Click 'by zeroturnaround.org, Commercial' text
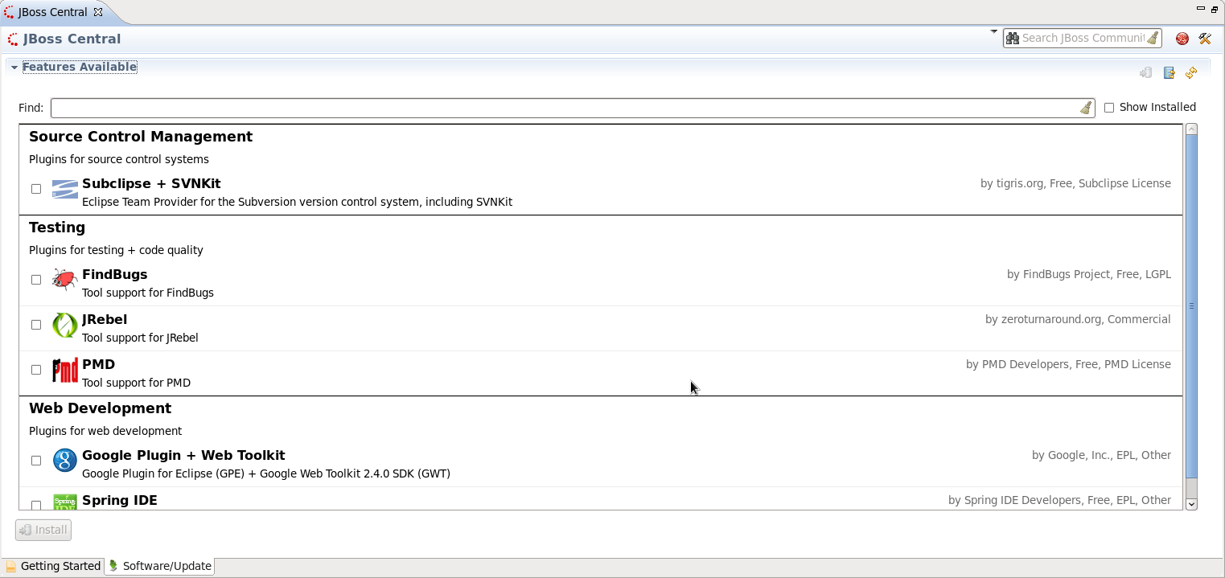Image resolution: width=1225 pixels, height=578 pixels. click(x=1078, y=319)
